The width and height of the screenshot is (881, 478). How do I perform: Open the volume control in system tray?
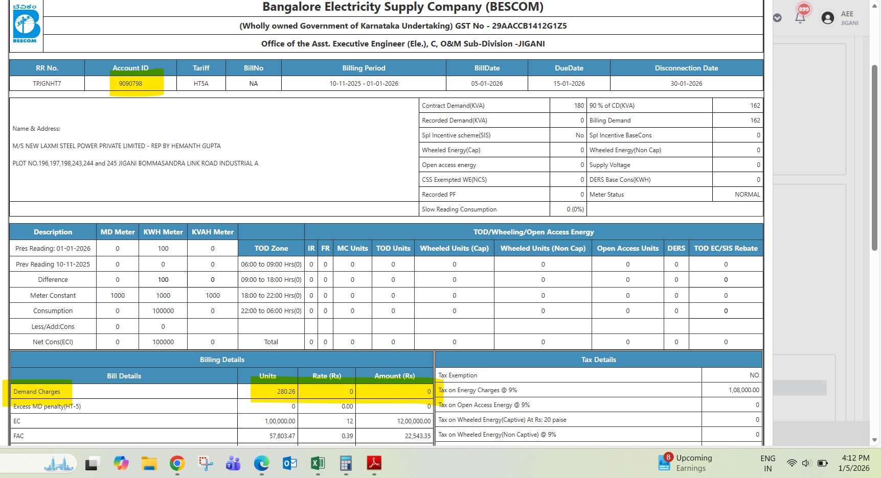click(x=806, y=463)
